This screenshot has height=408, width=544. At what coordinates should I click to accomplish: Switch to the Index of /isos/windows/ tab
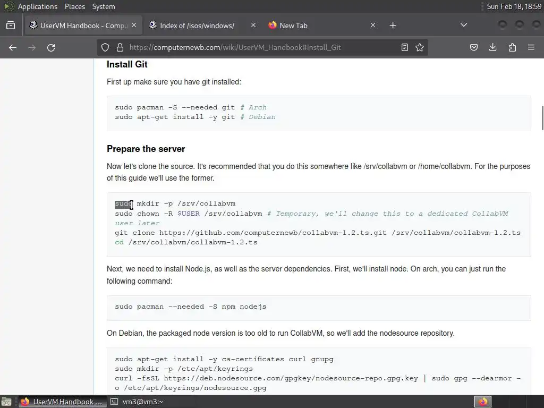pos(203,25)
